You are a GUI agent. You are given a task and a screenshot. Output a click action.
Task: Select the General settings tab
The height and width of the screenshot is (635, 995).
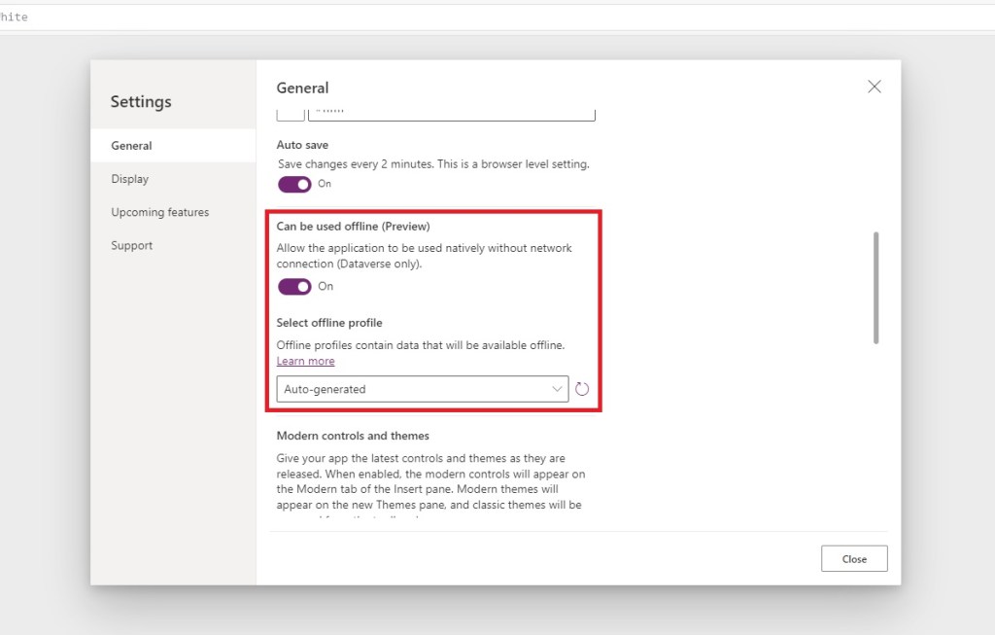(x=132, y=146)
